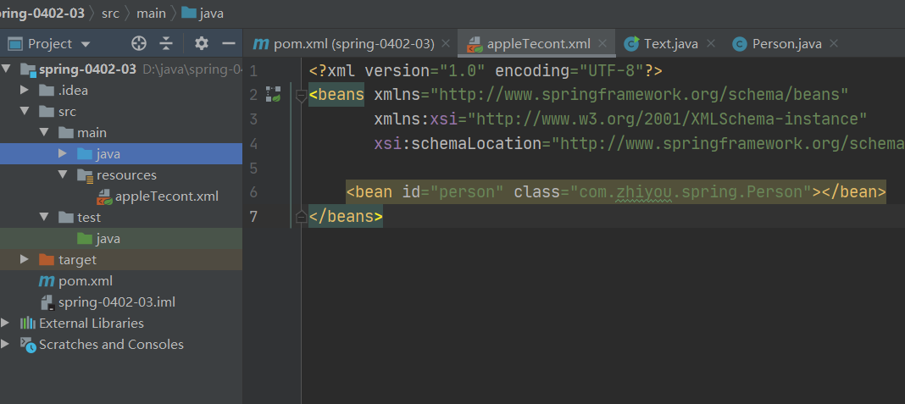Select the resources folder
This screenshot has height=404, width=905.
coord(121,174)
